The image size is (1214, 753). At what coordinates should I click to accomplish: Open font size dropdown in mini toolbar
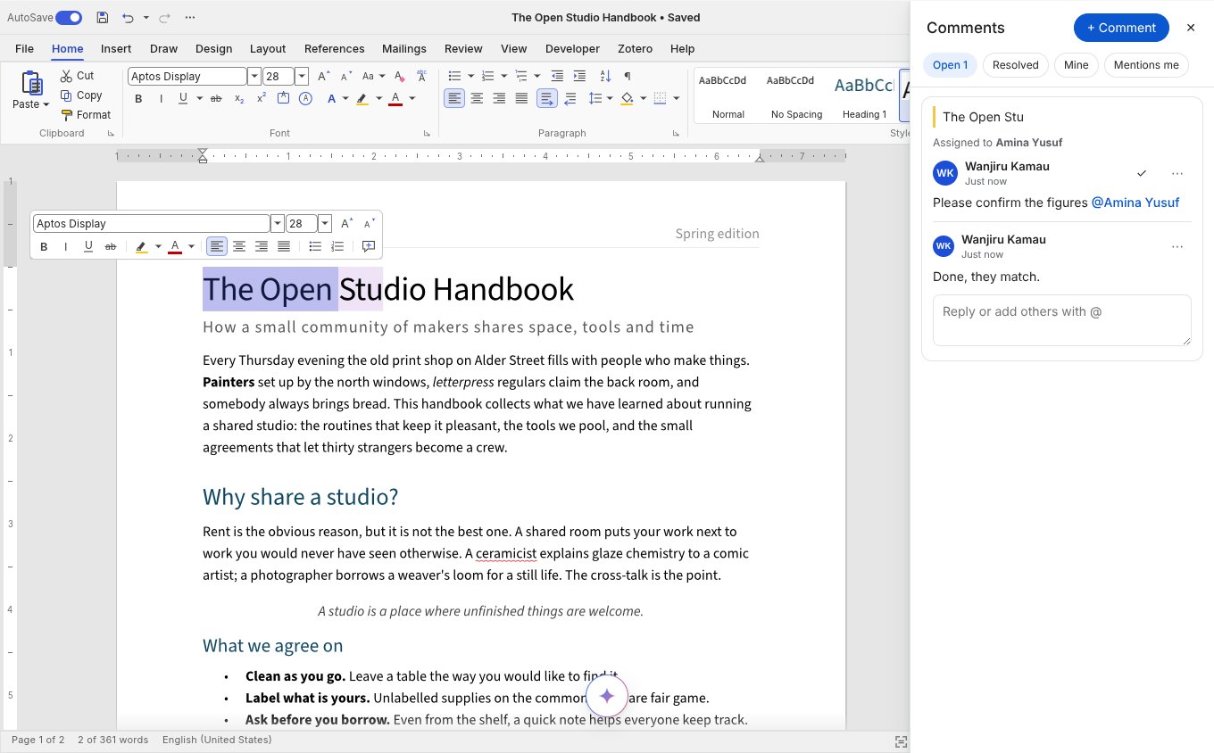click(325, 224)
